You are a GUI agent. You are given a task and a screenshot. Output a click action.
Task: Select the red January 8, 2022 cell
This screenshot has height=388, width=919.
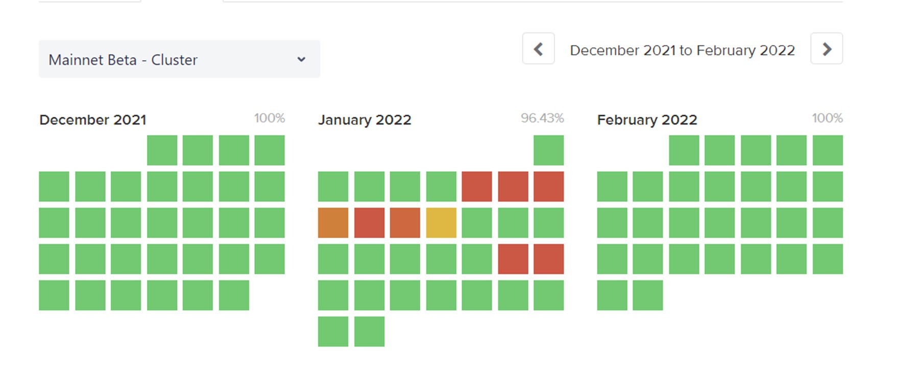pyautogui.click(x=549, y=187)
